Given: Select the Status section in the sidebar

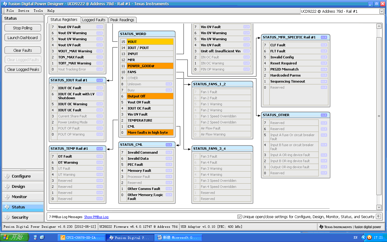Looking at the screenshot, I should [x=23, y=207].
